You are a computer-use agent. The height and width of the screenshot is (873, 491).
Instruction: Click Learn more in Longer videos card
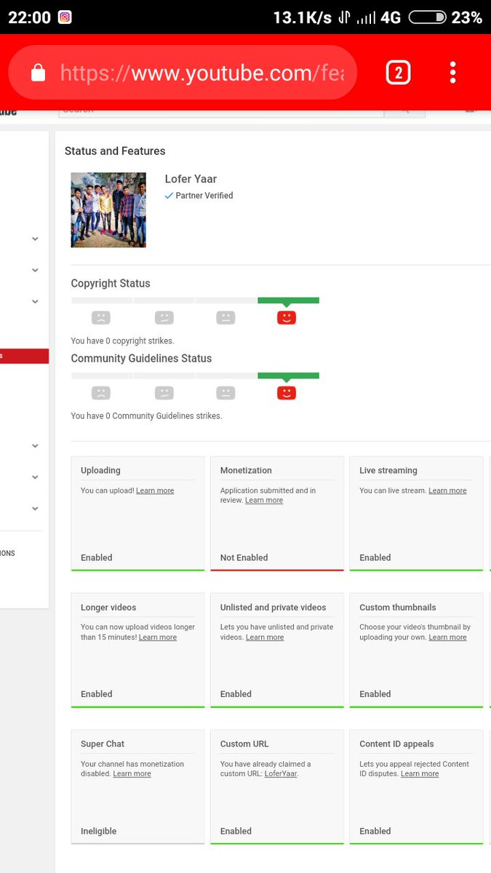158,637
